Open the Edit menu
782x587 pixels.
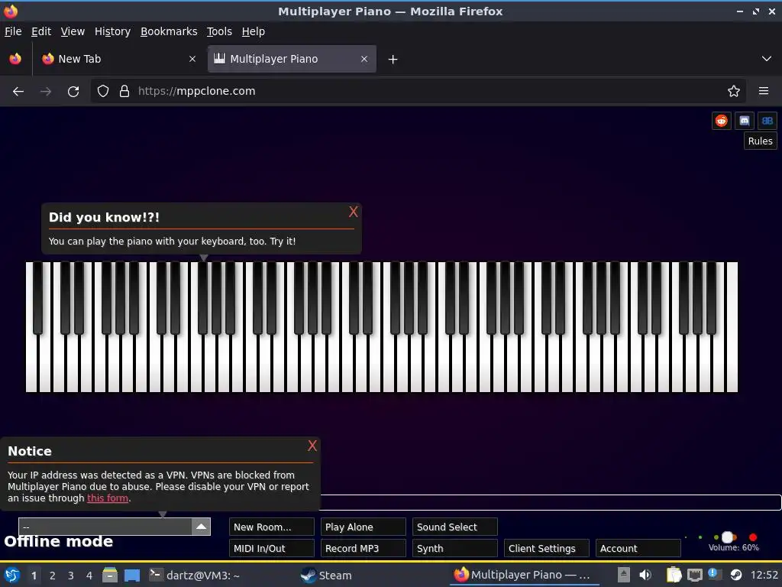point(41,31)
